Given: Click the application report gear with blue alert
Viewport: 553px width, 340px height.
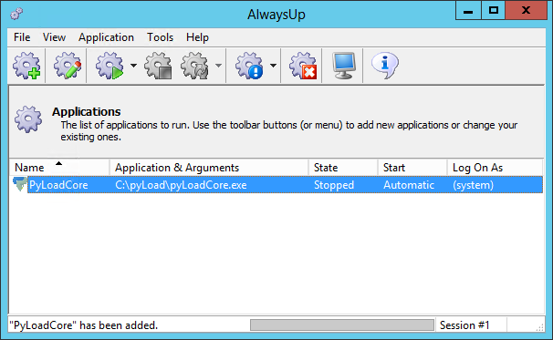Looking at the screenshot, I should [x=249, y=66].
